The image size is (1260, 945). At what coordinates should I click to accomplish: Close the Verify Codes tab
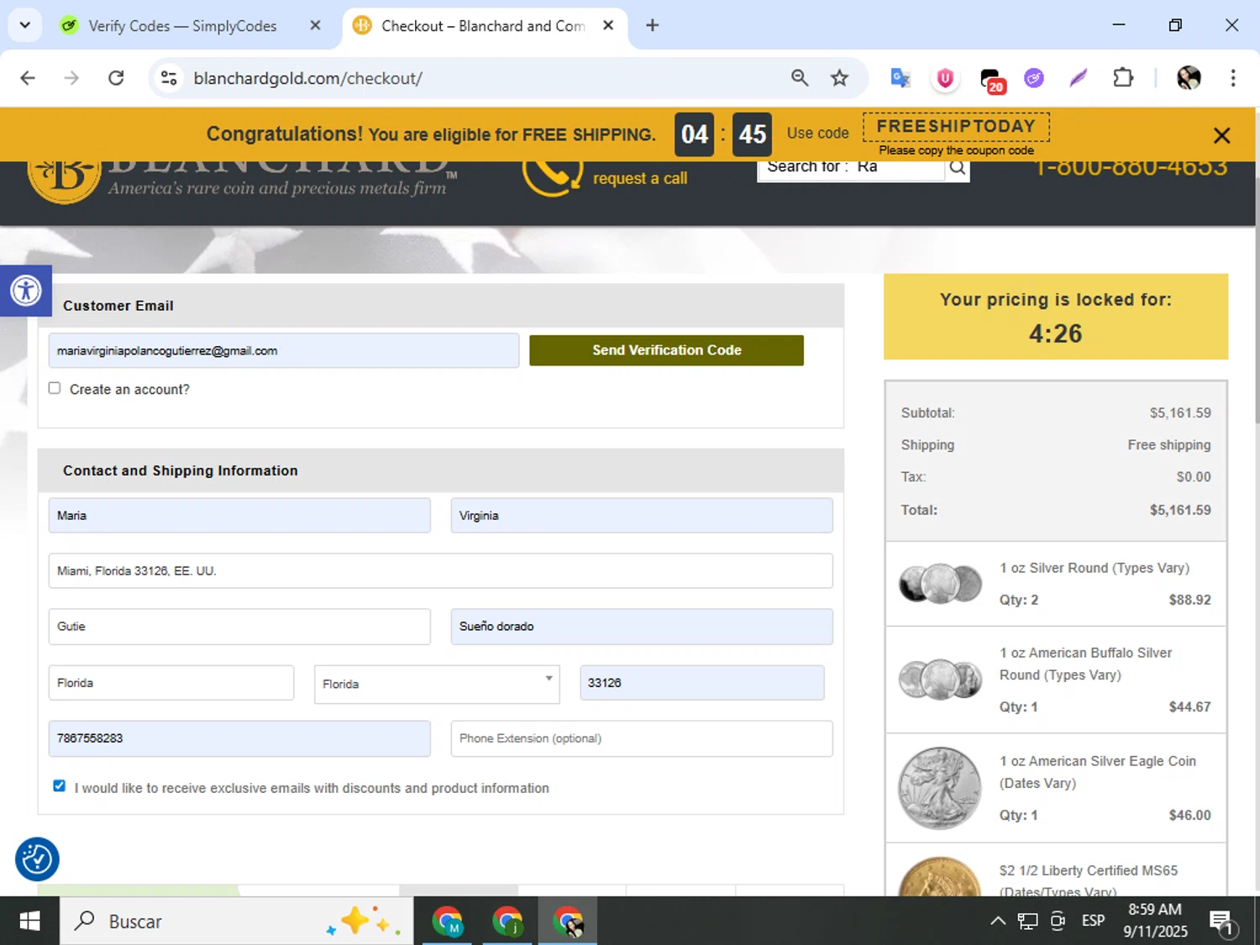pos(315,25)
